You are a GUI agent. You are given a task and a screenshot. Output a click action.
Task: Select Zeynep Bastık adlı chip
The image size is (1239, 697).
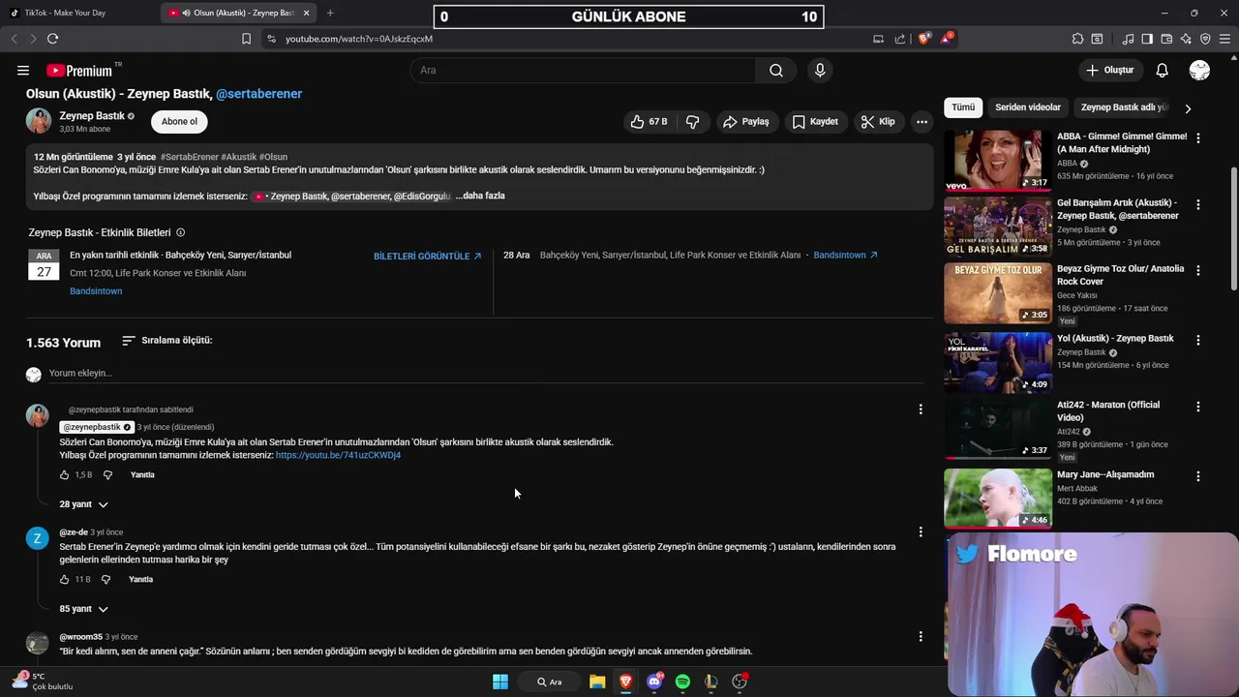1124,107
